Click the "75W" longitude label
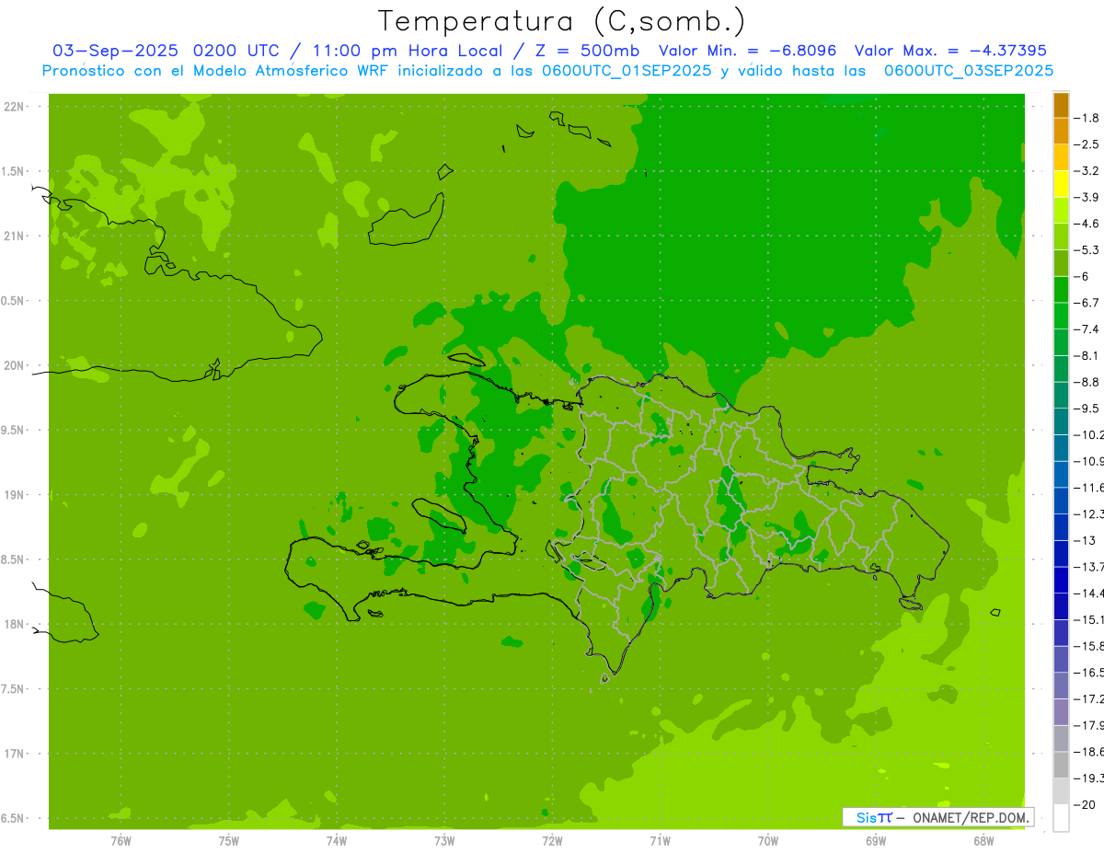 click(229, 840)
